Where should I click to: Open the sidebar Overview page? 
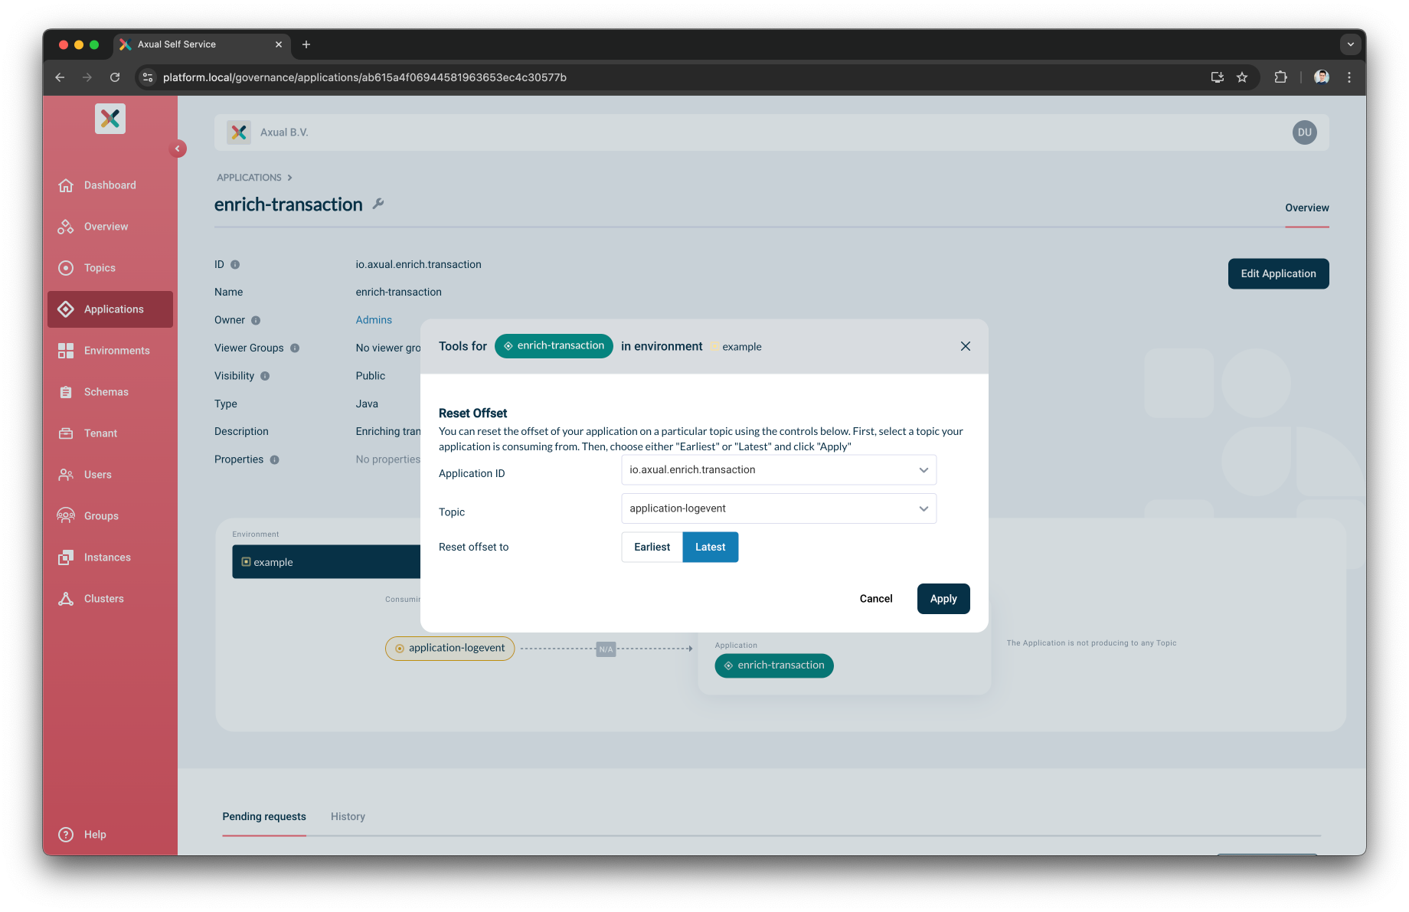(110, 227)
